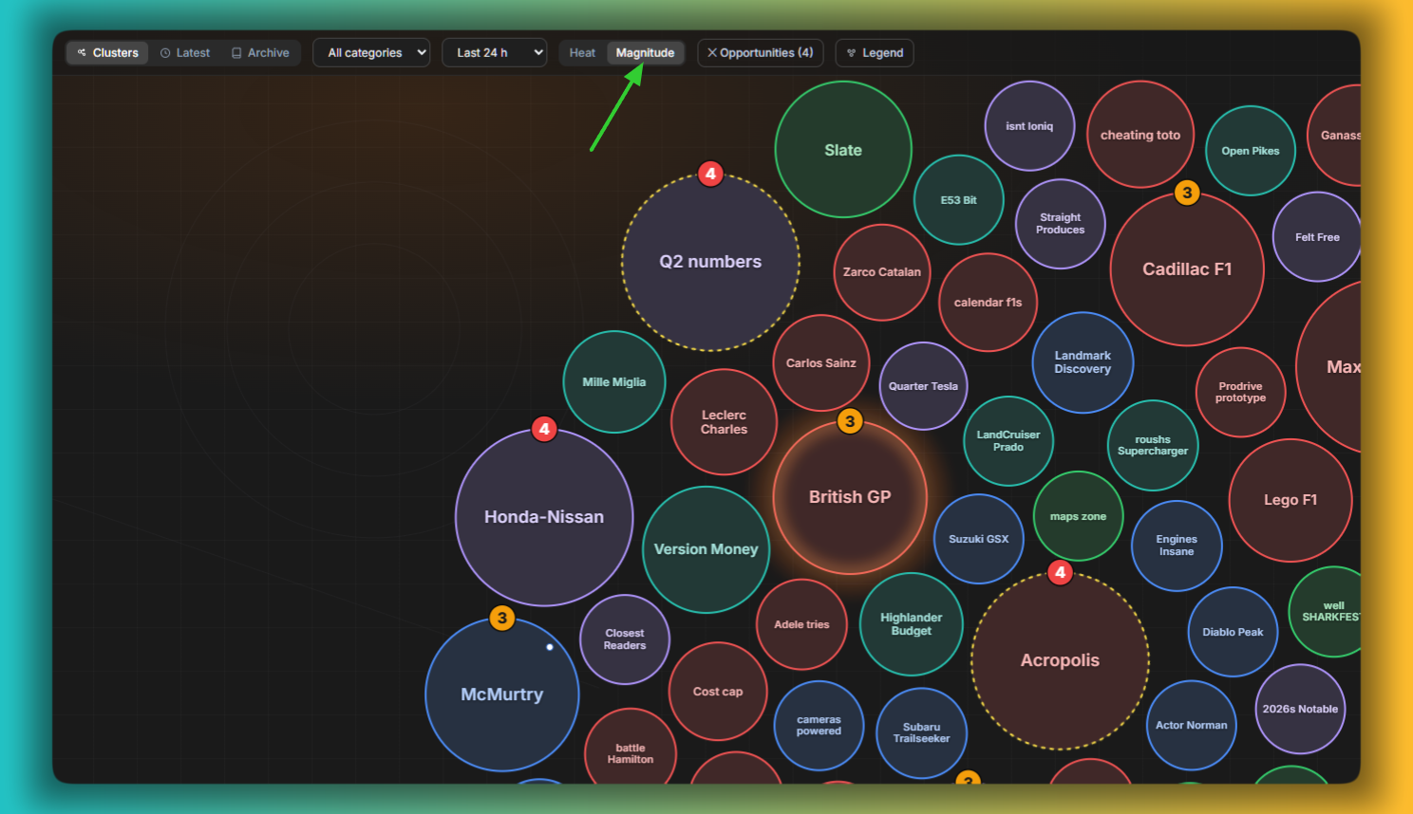Screen dimensions: 1413x814
Task: Clear the Opportunities (4) filter
Action: tap(760, 53)
